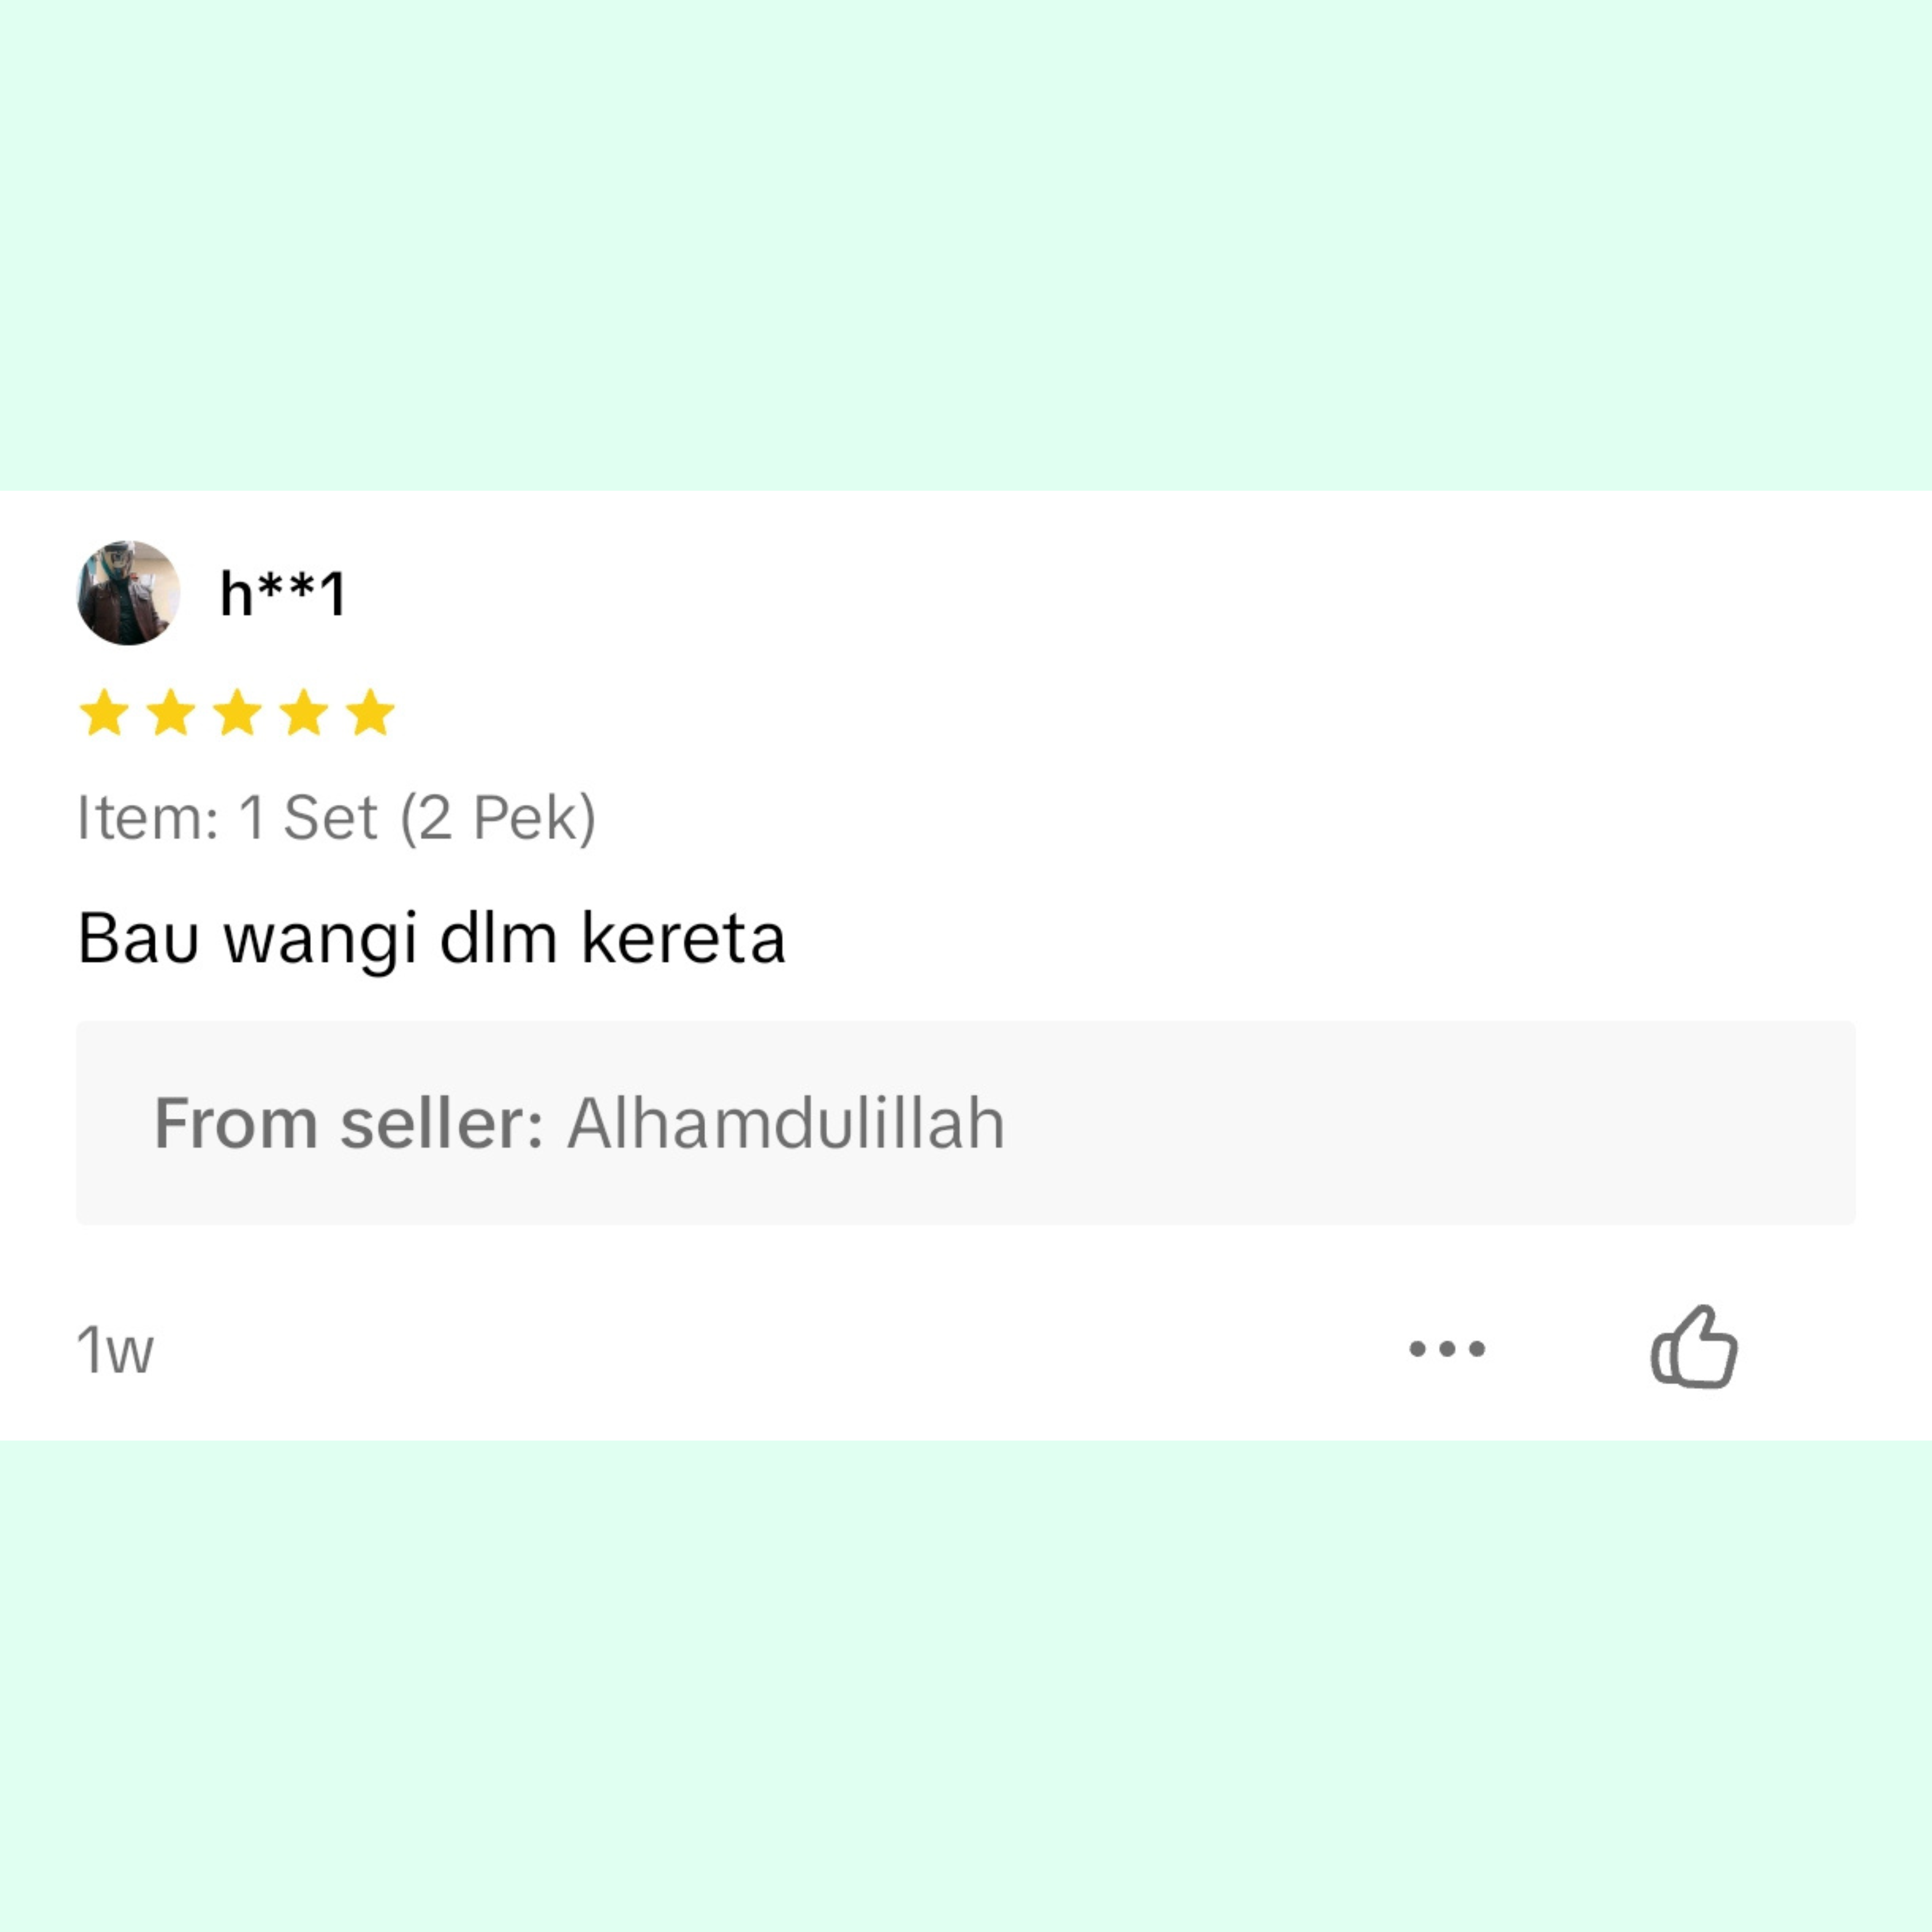Click the fourth yellow rating star
The image size is (1932, 1932).
[304, 713]
